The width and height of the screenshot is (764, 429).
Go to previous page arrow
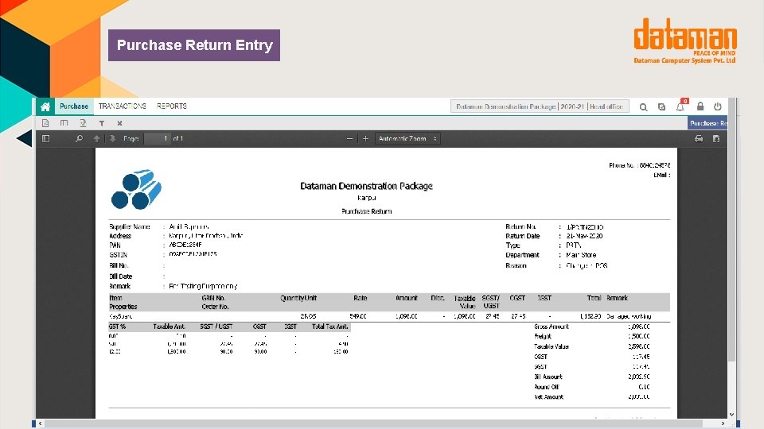pos(96,138)
